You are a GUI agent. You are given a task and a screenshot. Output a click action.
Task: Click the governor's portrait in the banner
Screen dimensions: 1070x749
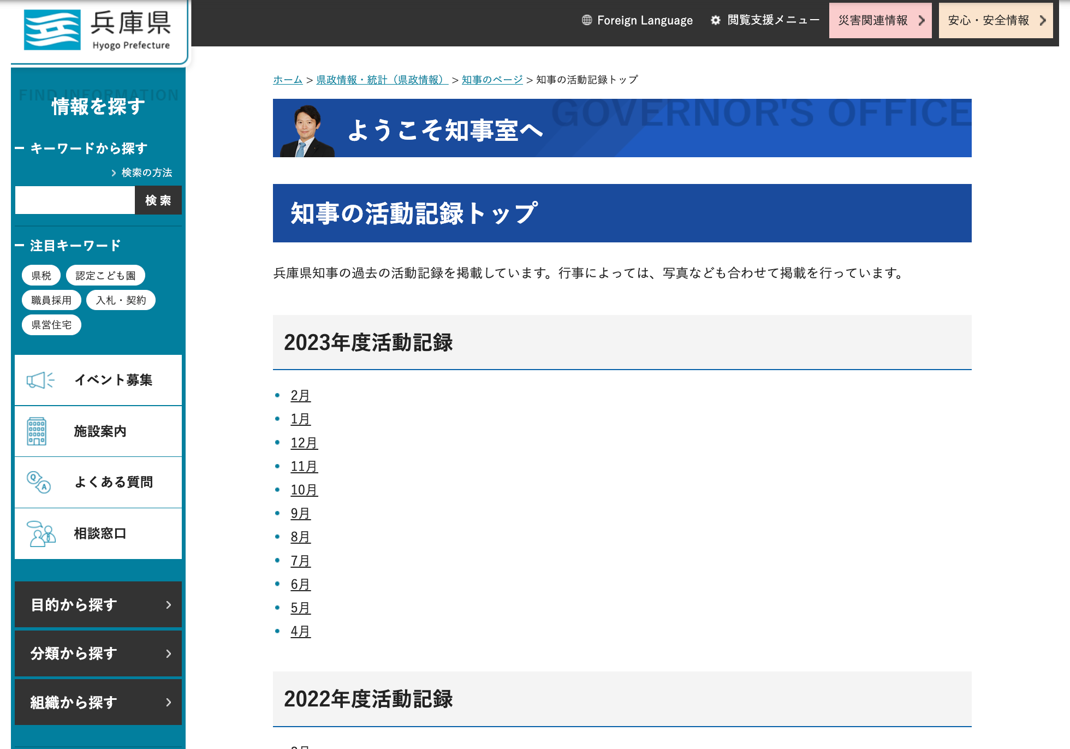[x=307, y=131]
